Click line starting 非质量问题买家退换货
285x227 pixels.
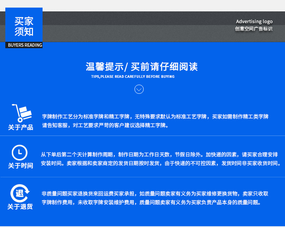point(155,194)
